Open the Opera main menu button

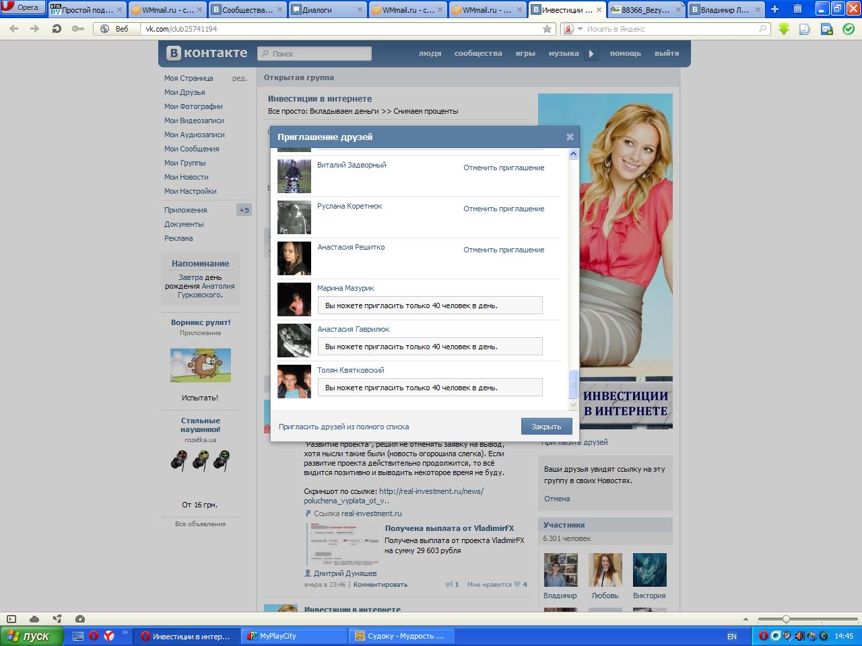(x=22, y=8)
